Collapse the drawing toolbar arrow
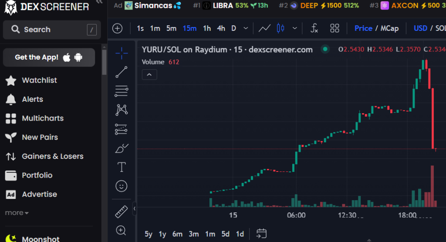446x242 pixels. (x=134, y=209)
